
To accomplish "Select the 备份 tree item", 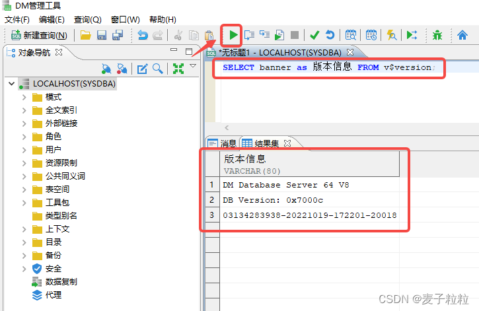I will pyautogui.click(x=47, y=256).
